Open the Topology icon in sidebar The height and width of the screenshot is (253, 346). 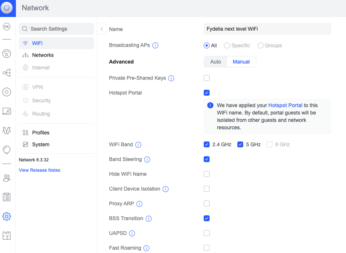(x=7, y=73)
